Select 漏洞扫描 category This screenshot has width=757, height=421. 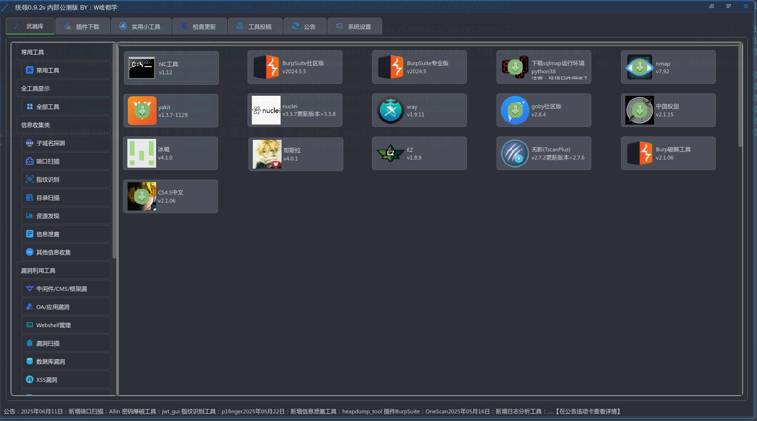(66, 343)
